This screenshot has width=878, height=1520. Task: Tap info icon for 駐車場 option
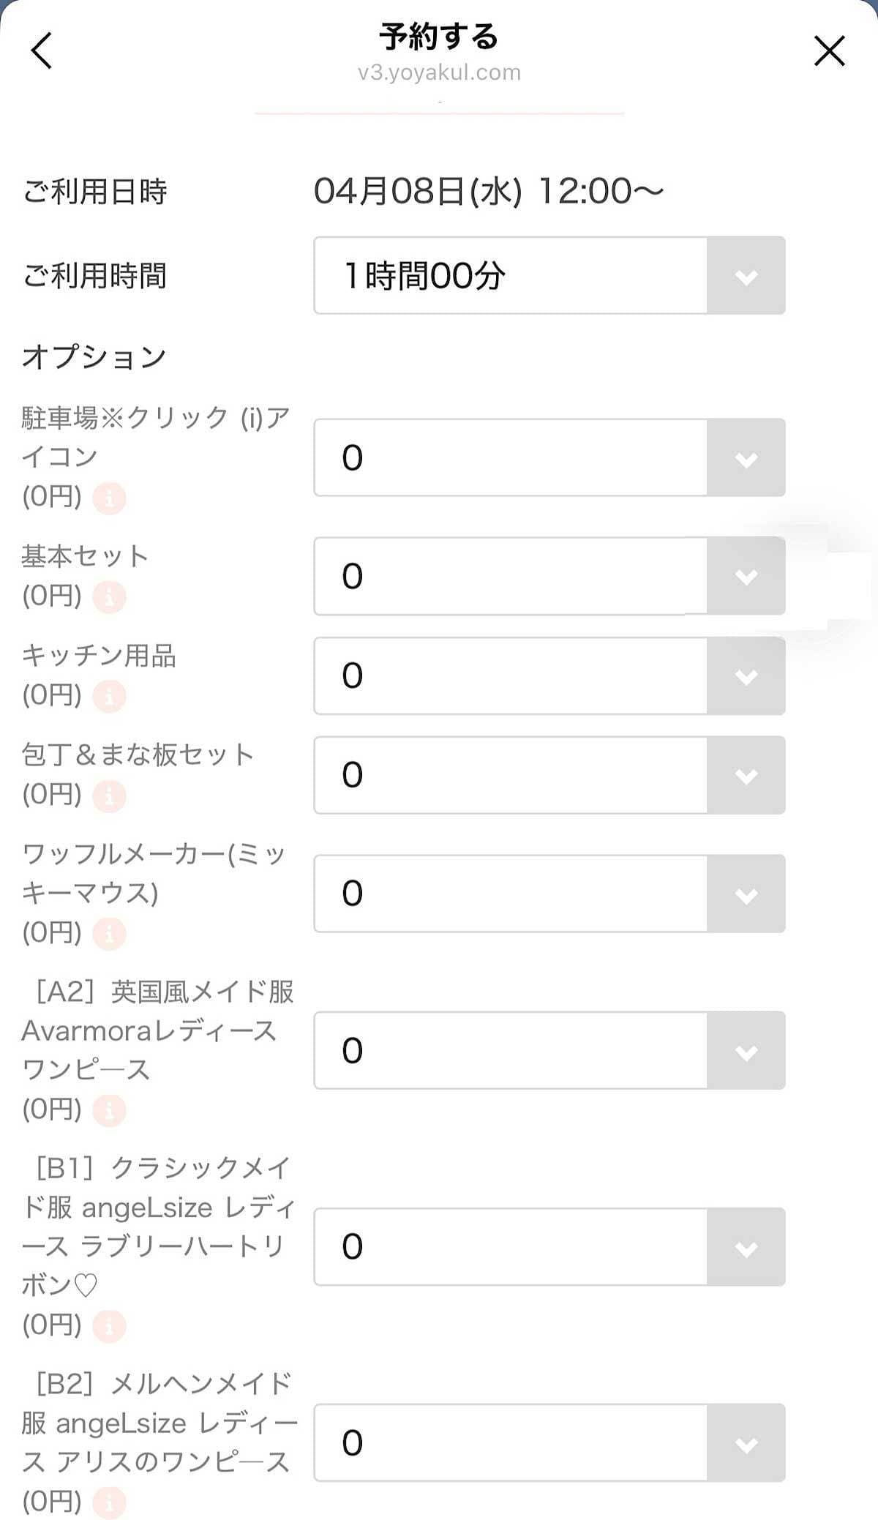point(109,498)
